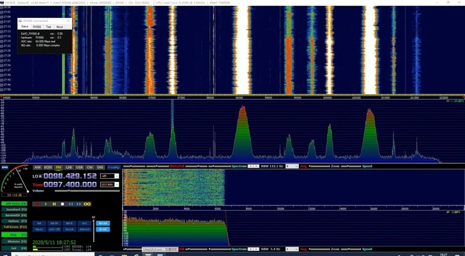Click the yellow pause button
The height and width of the screenshot is (256, 465).
54,204
